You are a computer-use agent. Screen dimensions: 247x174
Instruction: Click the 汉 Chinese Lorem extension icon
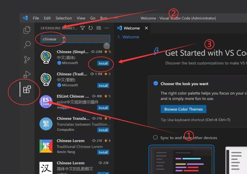(x=46, y=168)
